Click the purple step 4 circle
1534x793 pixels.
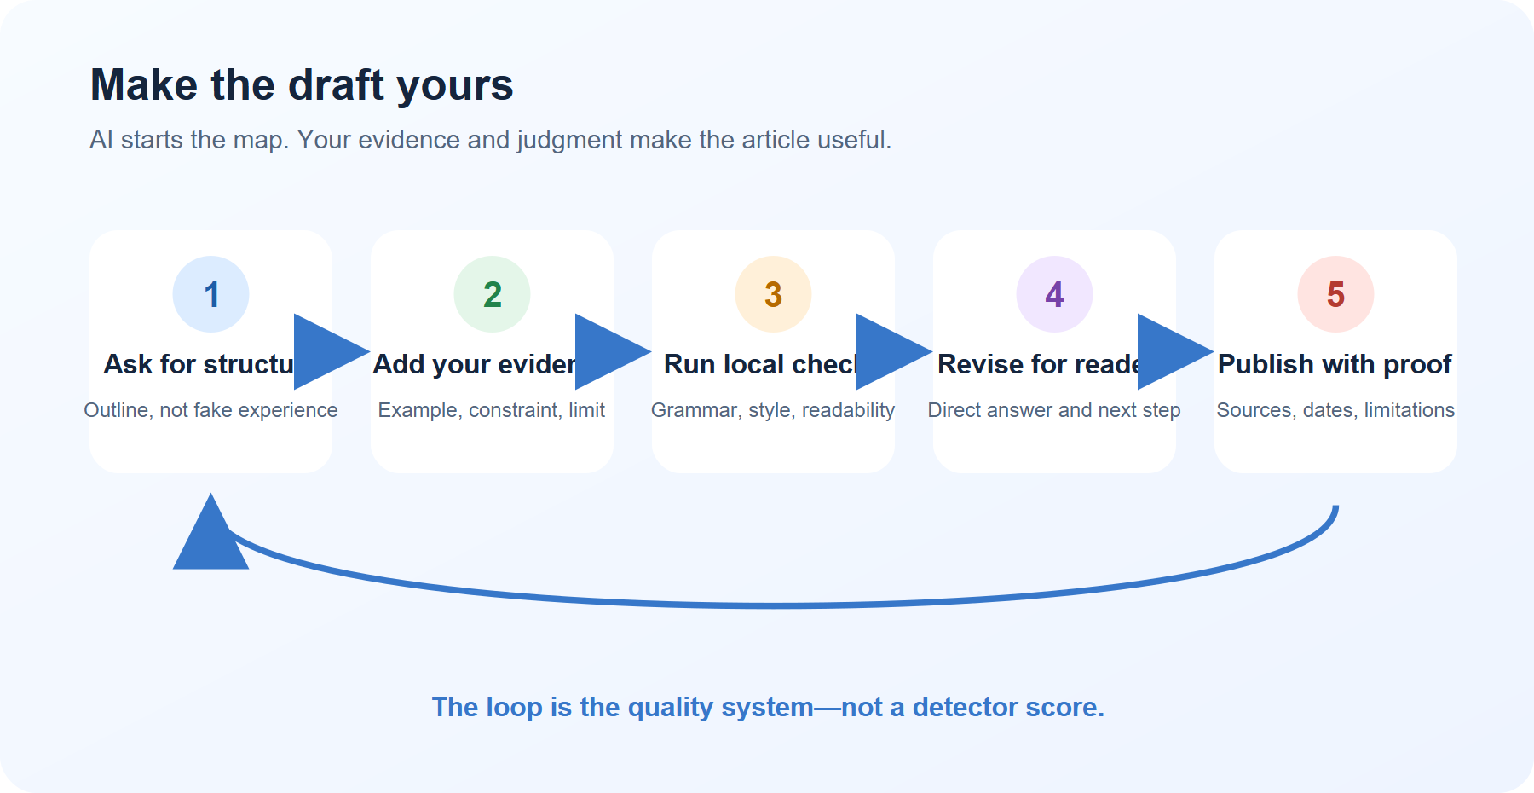click(1054, 294)
